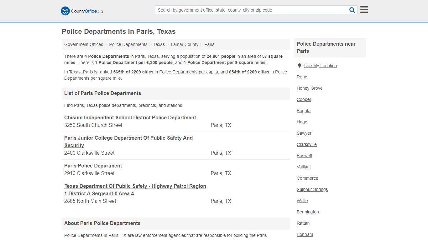Go to Lamar County breadcrumb link
The image size is (428, 240).
point(185,44)
